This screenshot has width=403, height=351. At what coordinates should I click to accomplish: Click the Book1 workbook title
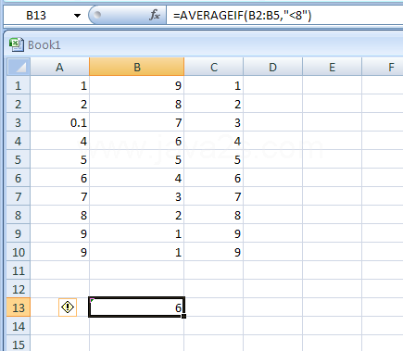coord(44,45)
